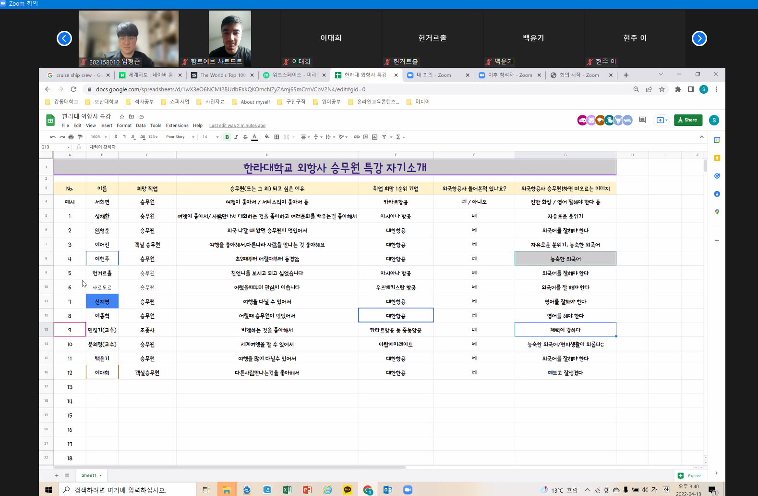This screenshot has height=496, width=758.
Task: Collapse the menus with hide arrow
Action: [701, 137]
